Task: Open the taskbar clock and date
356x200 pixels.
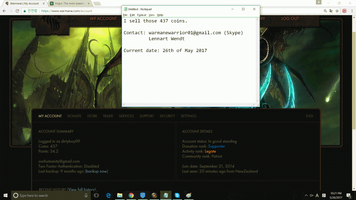Action: coord(336,195)
